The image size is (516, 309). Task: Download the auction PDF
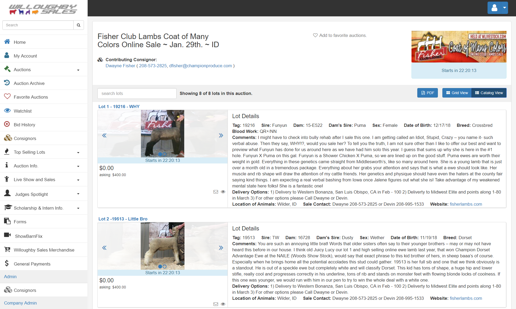pyautogui.click(x=428, y=93)
